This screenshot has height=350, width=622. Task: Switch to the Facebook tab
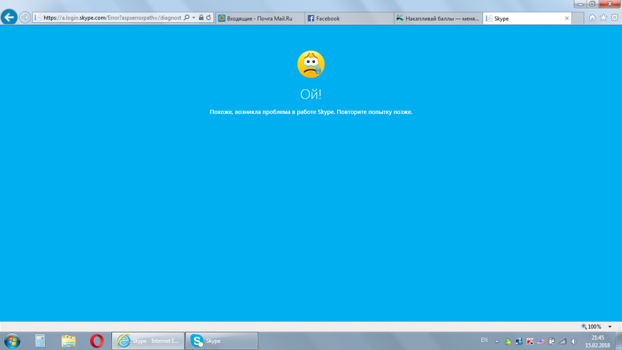coord(349,18)
